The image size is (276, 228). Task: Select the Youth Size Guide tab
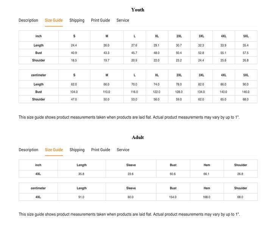click(x=54, y=20)
